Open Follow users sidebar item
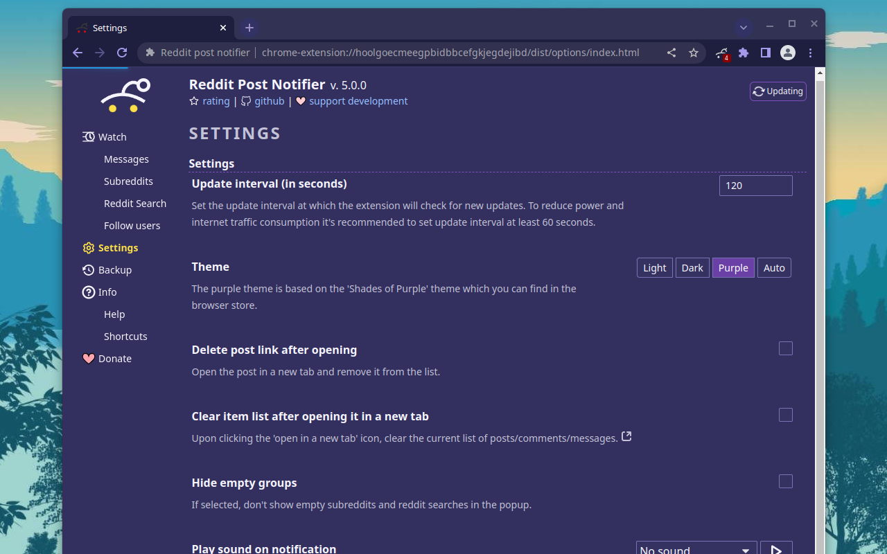This screenshot has width=887, height=554. (132, 226)
